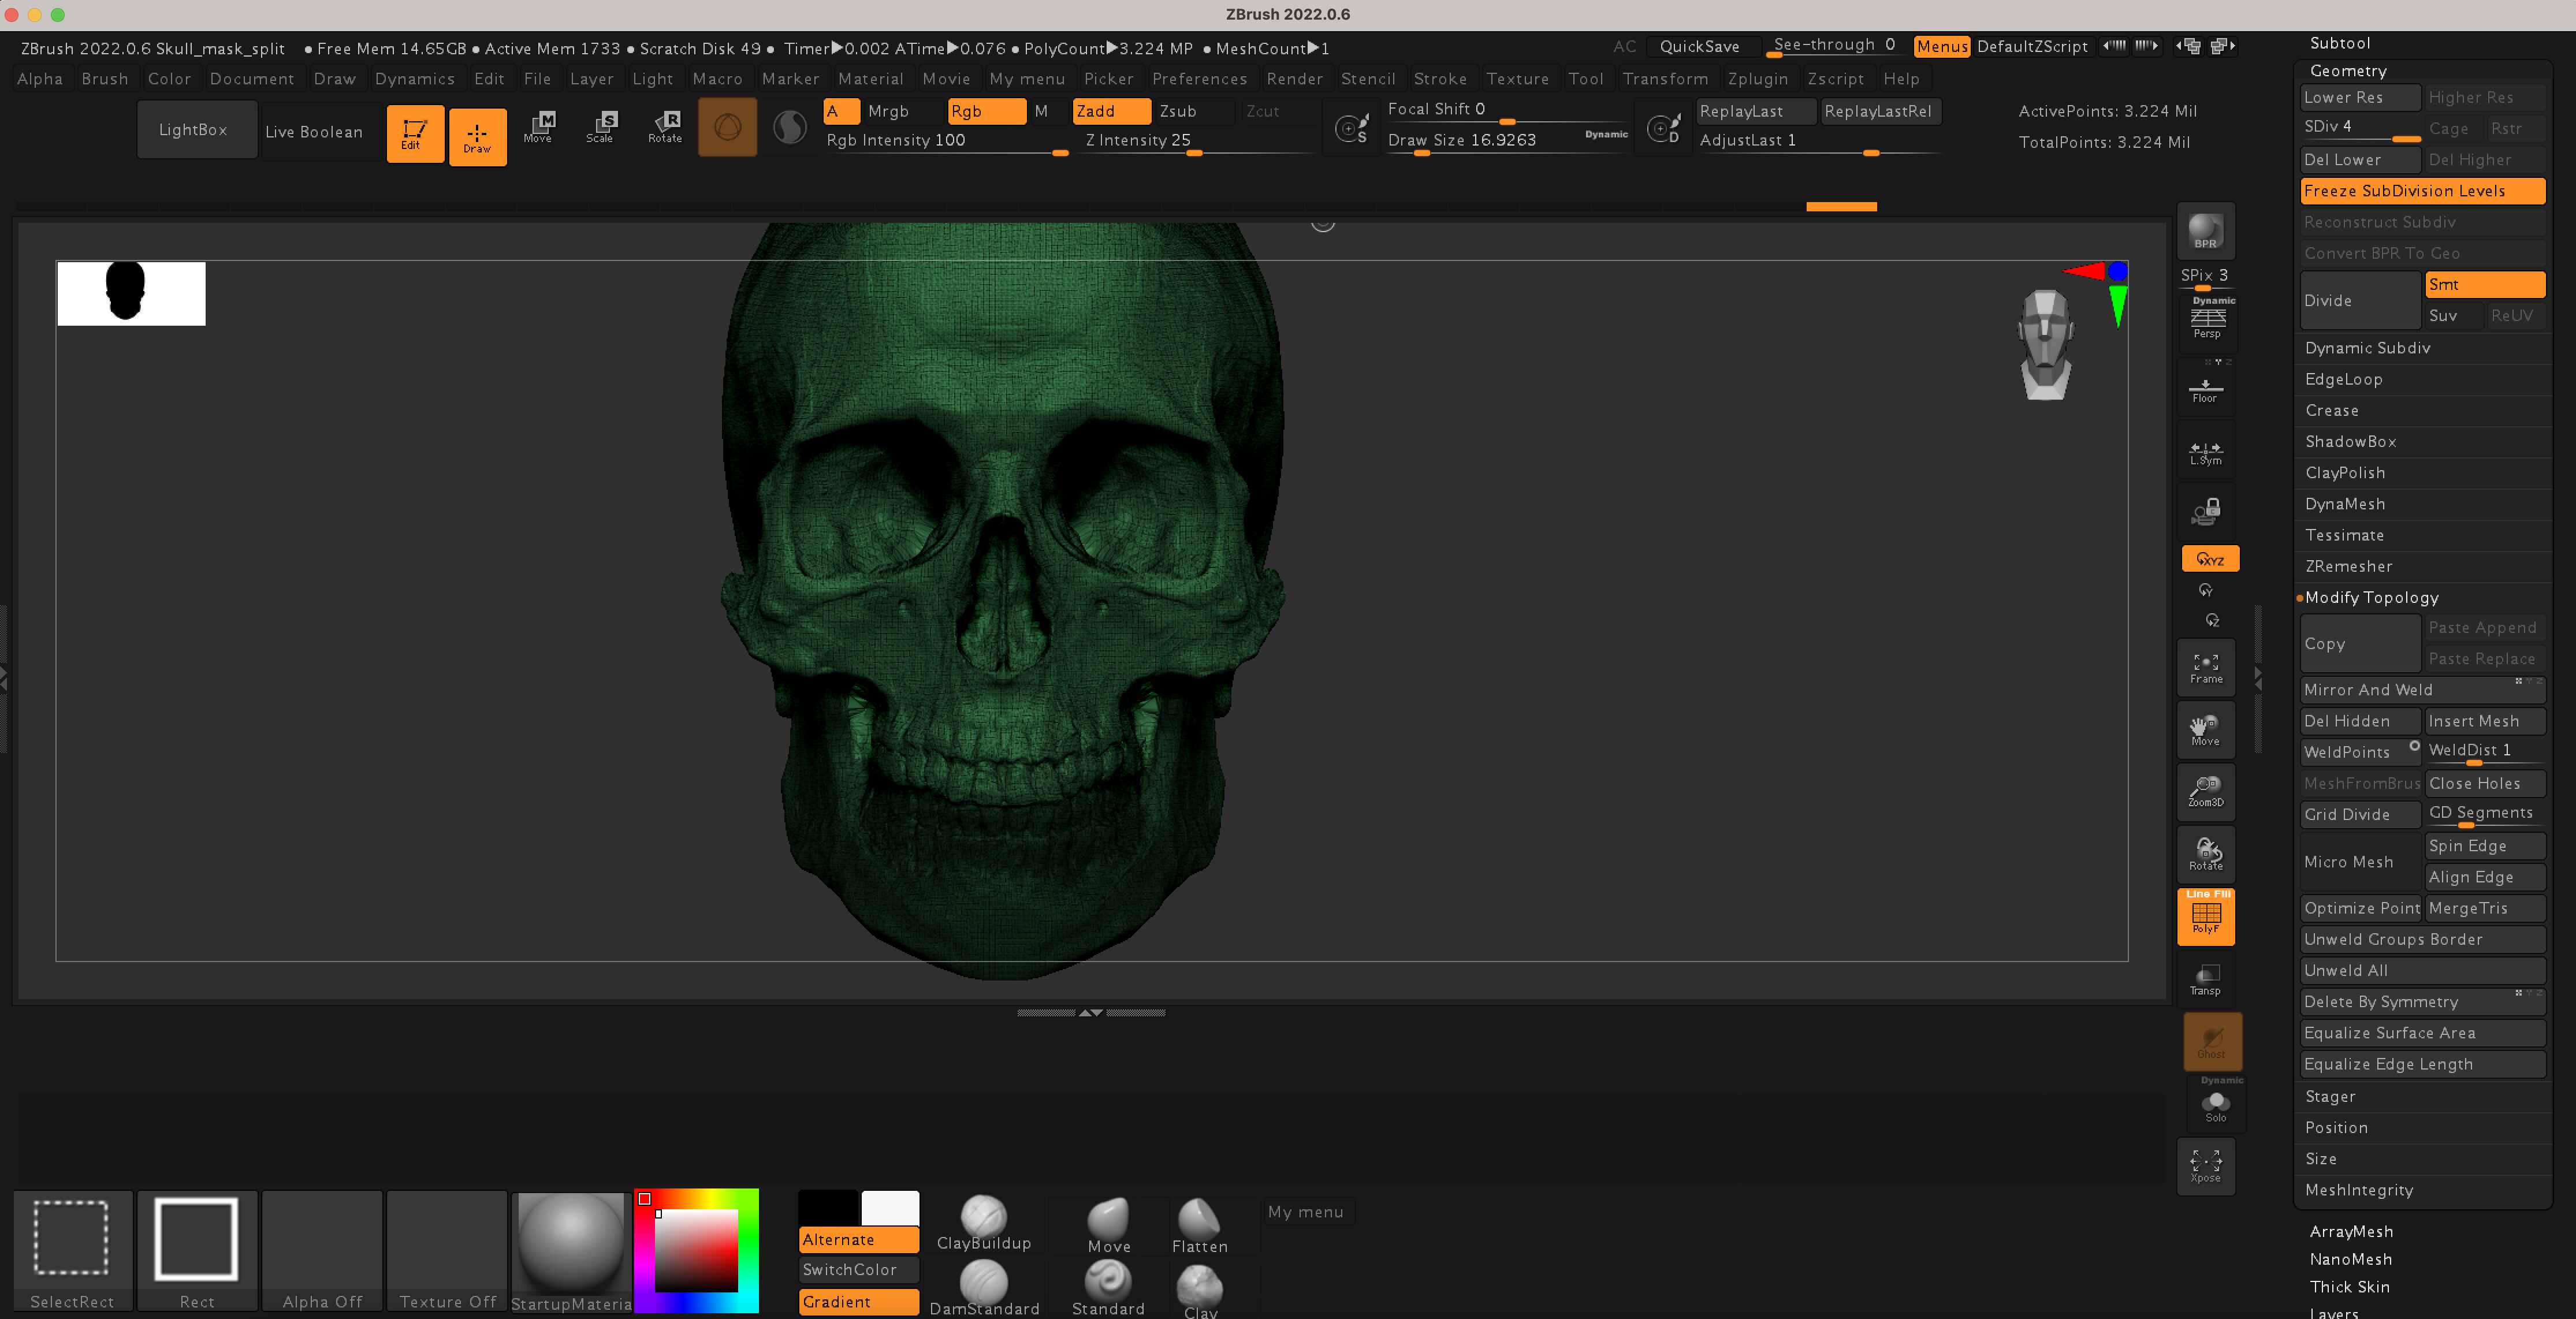Click the Zoom3D icon

click(x=2205, y=791)
